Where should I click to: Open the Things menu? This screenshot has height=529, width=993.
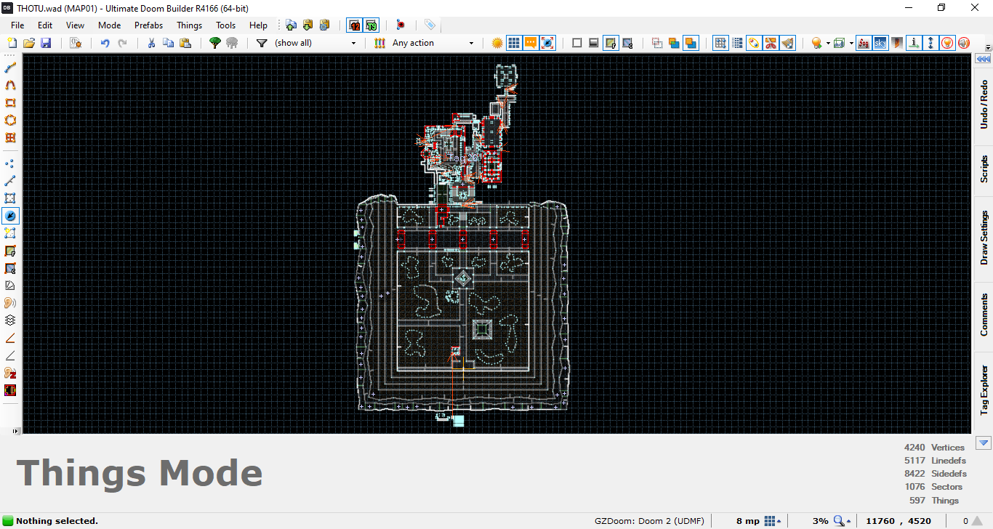[x=190, y=25]
